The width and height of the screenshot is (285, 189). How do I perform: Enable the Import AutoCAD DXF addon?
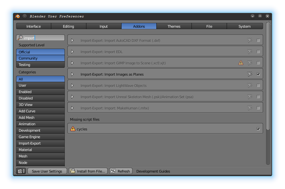tap(258, 40)
